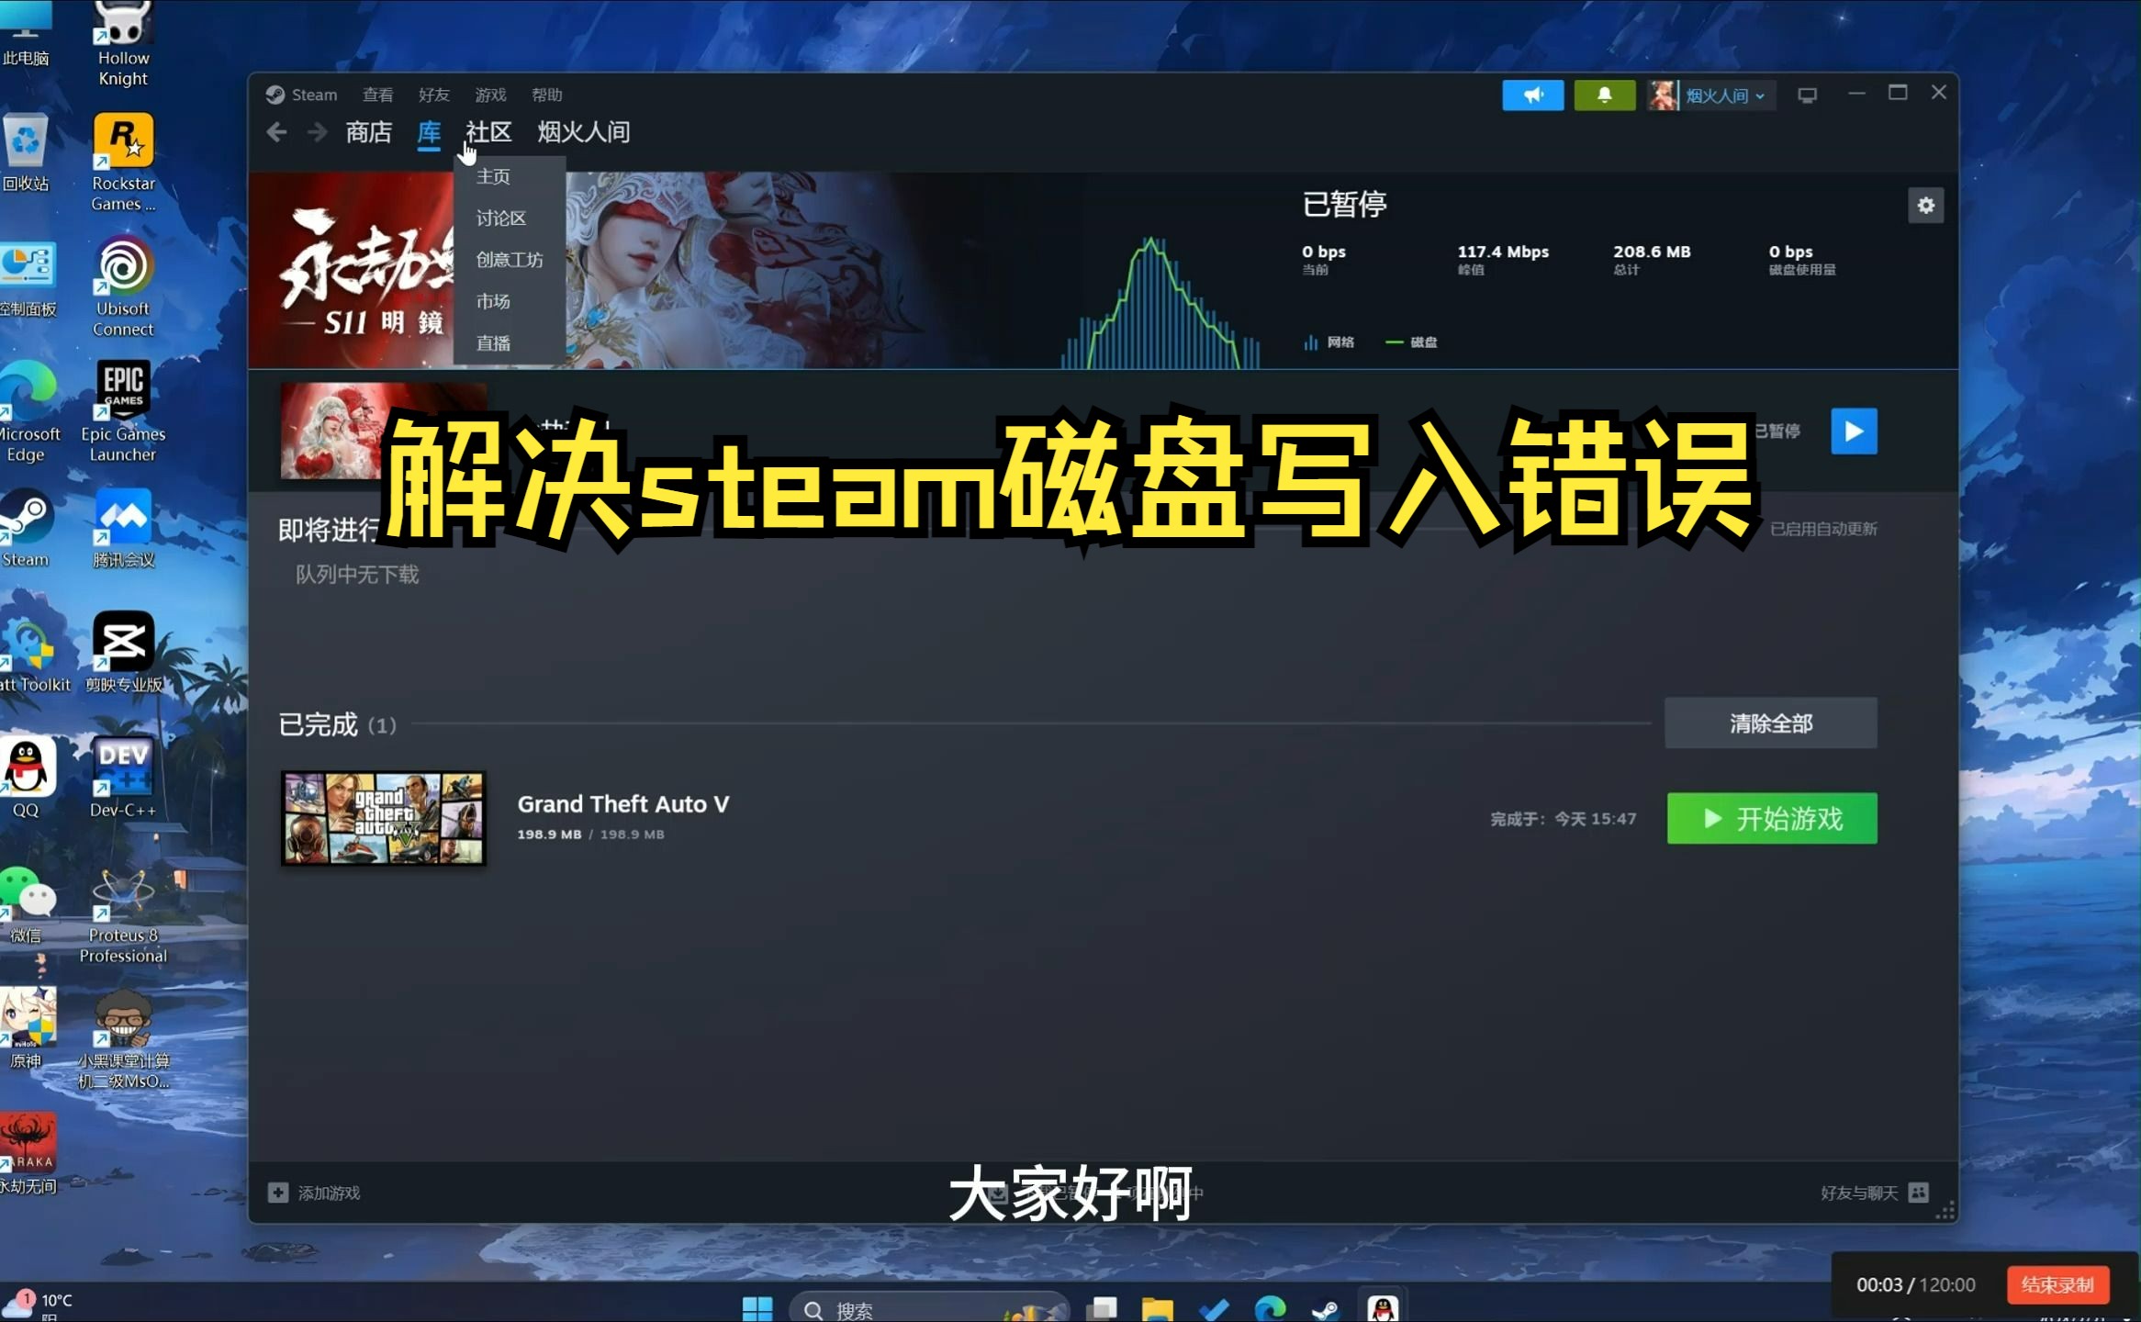This screenshot has width=2141, height=1322.
Task: Open the 好友 menu
Action: (433, 95)
